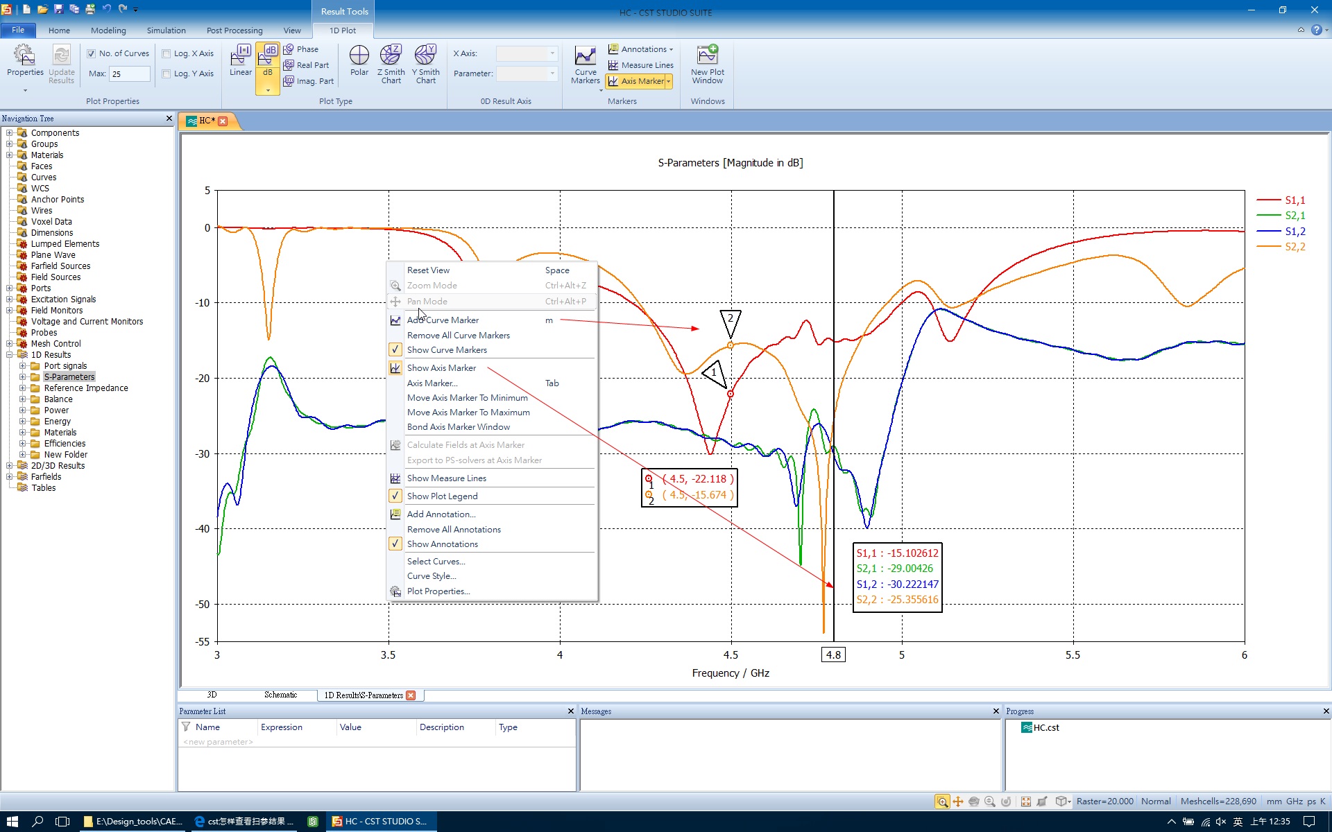Open Task View on taskbar
The width and height of the screenshot is (1332, 832).
point(62,822)
